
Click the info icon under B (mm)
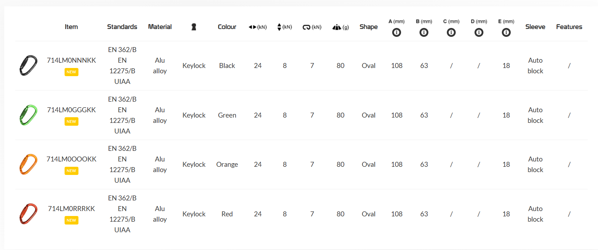coord(424,33)
